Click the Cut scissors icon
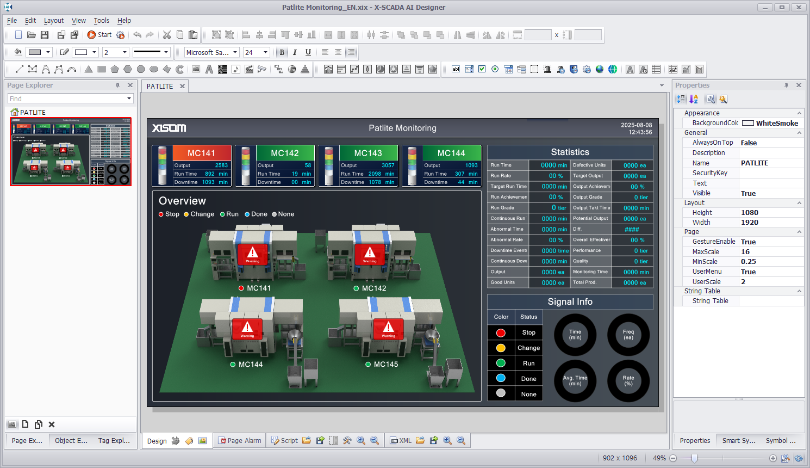The image size is (810, 468). coord(167,35)
